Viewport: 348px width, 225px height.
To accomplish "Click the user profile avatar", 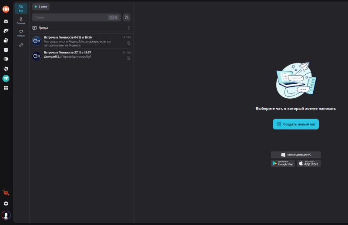I will tap(6, 215).
